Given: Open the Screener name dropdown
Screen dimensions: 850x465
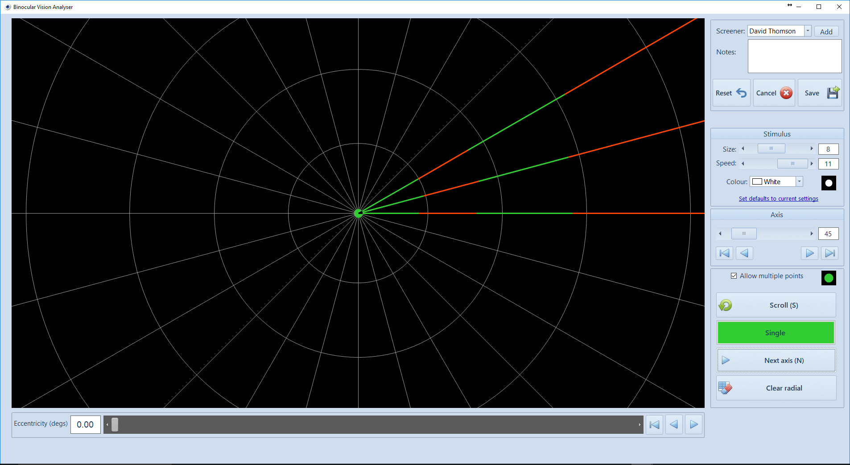Looking at the screenshot, I should [808, 31].
